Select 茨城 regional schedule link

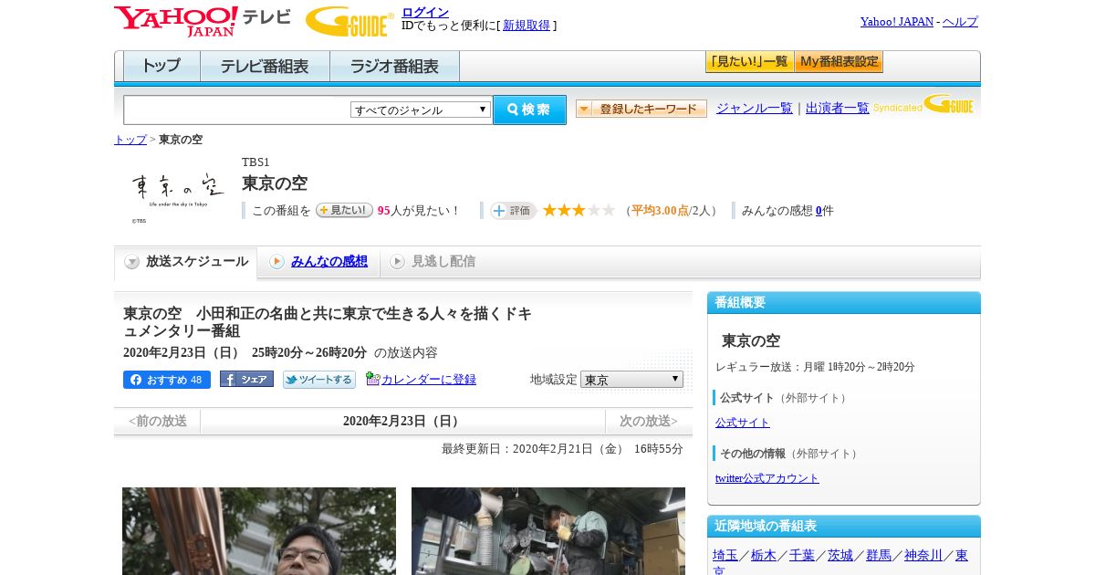[x=840, y=555]
